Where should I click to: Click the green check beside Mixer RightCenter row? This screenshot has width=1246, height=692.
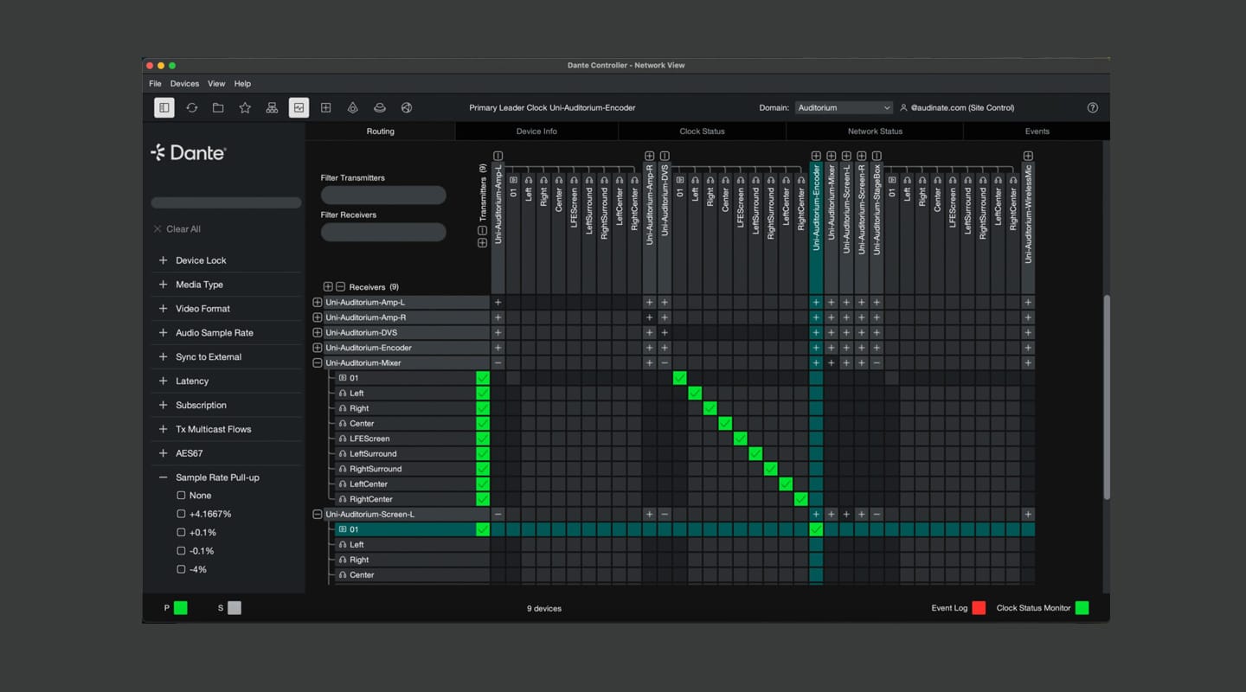pyautogui.click(x=483, y=499)
